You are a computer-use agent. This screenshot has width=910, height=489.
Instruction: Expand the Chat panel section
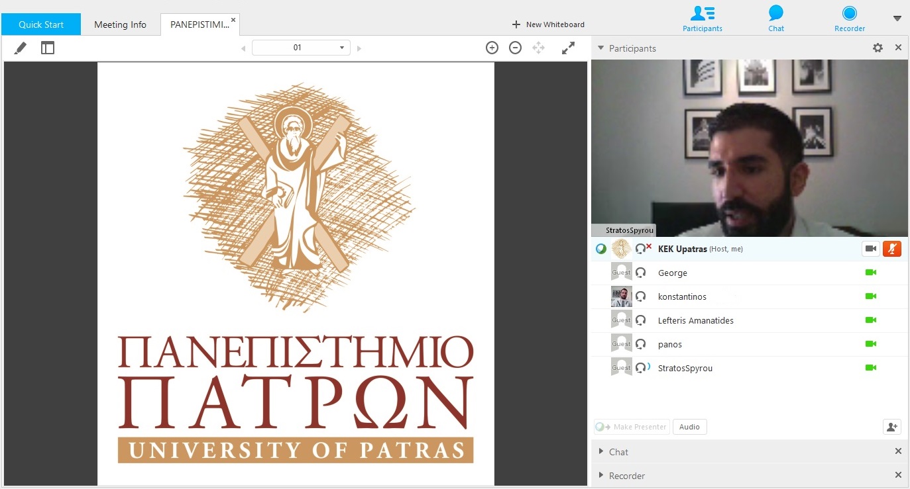pos(601,451)
